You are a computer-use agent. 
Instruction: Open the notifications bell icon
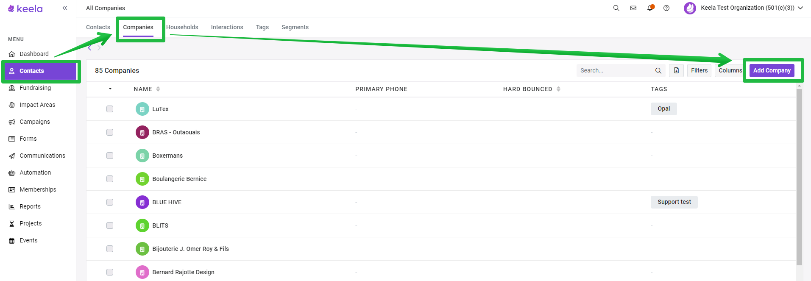649,8
